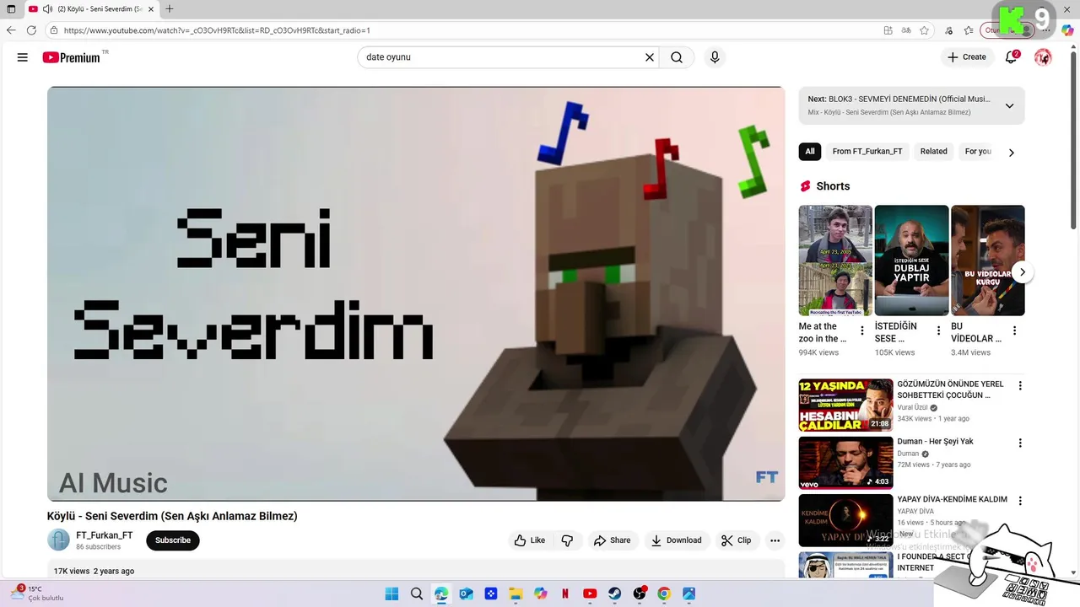Screen dimensions: 1080x607
Task: Open the Duman vevo video thumbnail
Action: [x=845, y=463]
